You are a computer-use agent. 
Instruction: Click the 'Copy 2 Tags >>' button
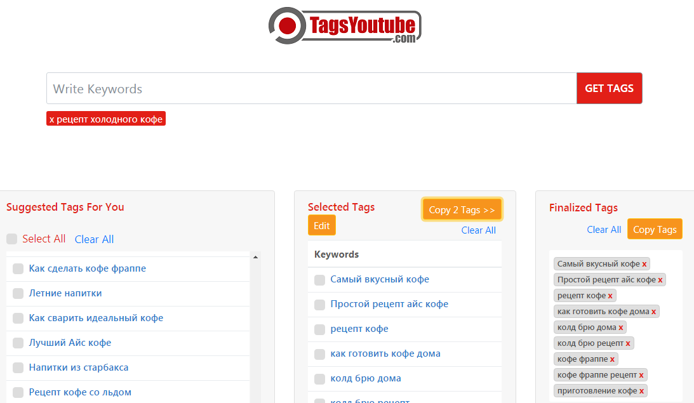coord(462,210)
